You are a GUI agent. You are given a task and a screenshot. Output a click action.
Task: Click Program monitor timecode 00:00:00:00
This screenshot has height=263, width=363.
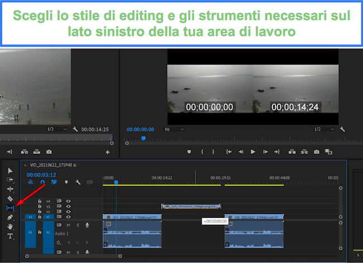(140, 129)
